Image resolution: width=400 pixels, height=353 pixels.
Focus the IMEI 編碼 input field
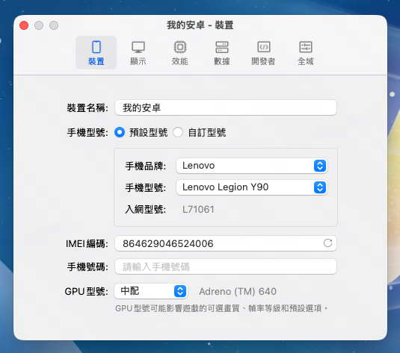pos(226,243)
